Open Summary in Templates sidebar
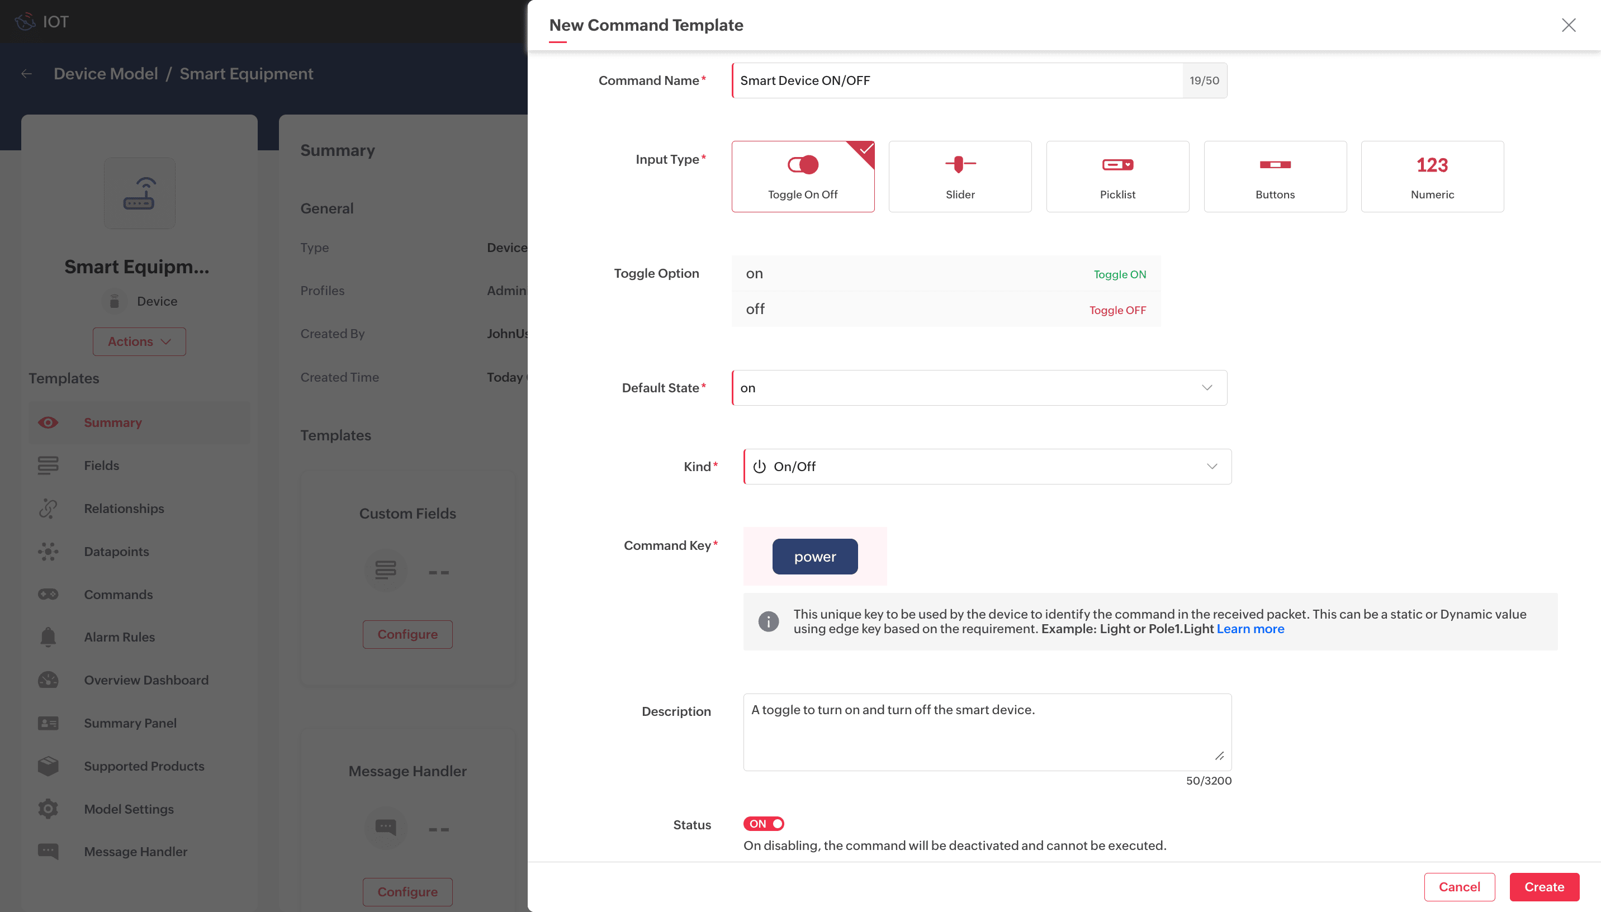The width and height of the screenshot is (1601, 912). [139, 423]
